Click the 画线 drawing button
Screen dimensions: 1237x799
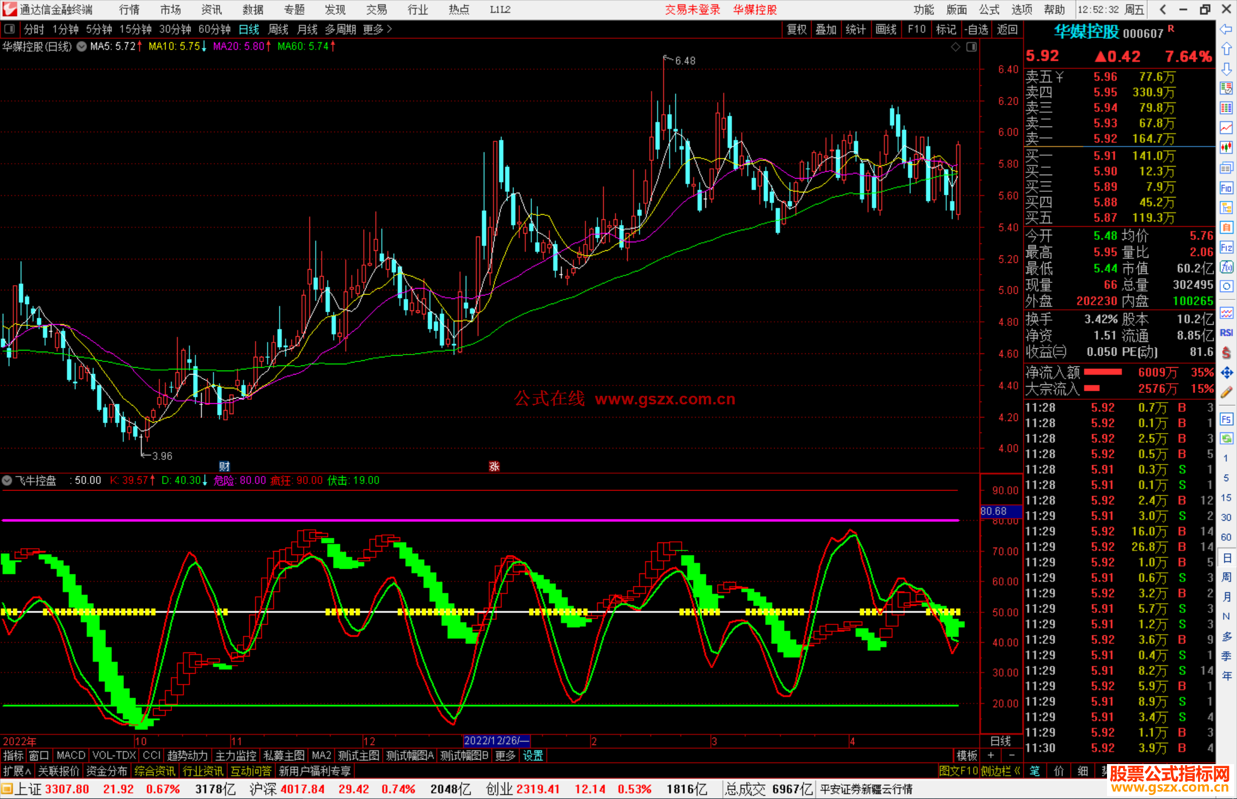point(886,29)
